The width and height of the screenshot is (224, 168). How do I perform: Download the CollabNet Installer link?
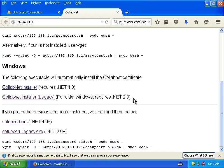click(x=20, y=87)
